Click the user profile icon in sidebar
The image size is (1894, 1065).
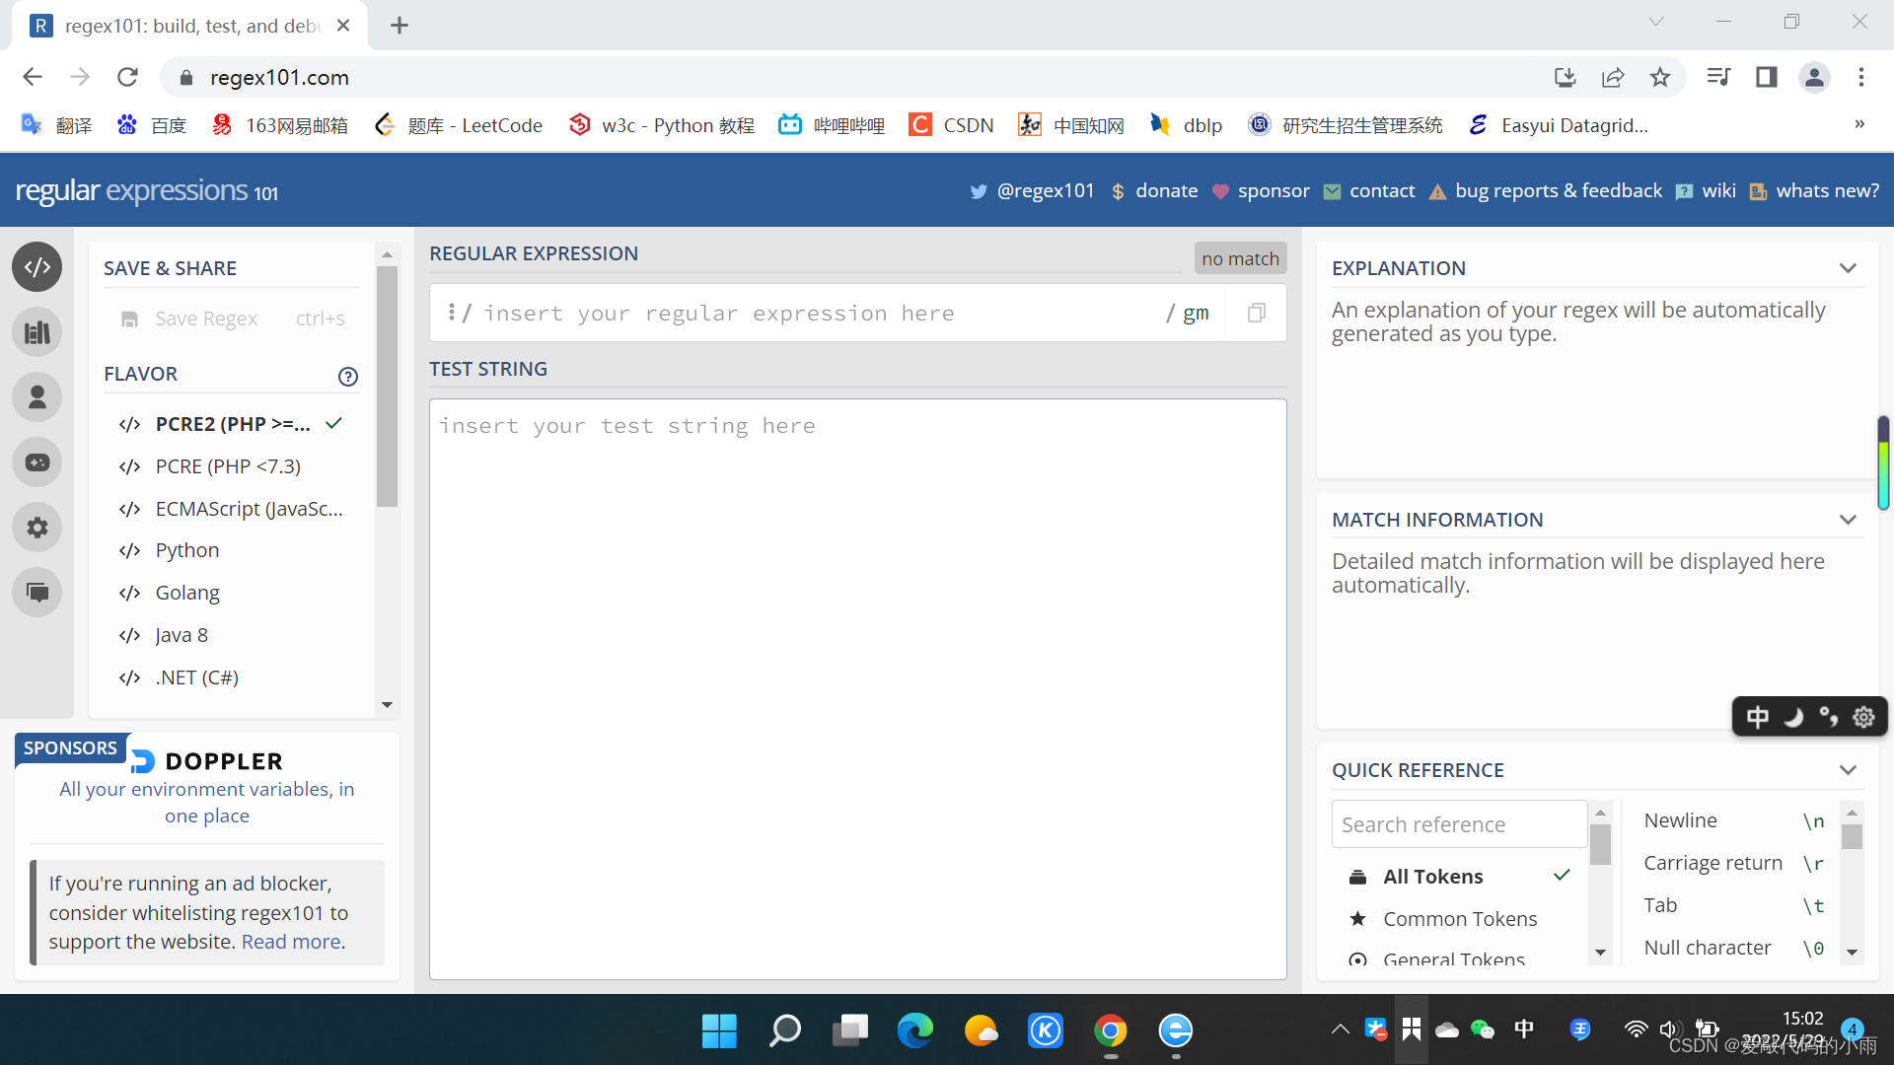pos(36,396)
